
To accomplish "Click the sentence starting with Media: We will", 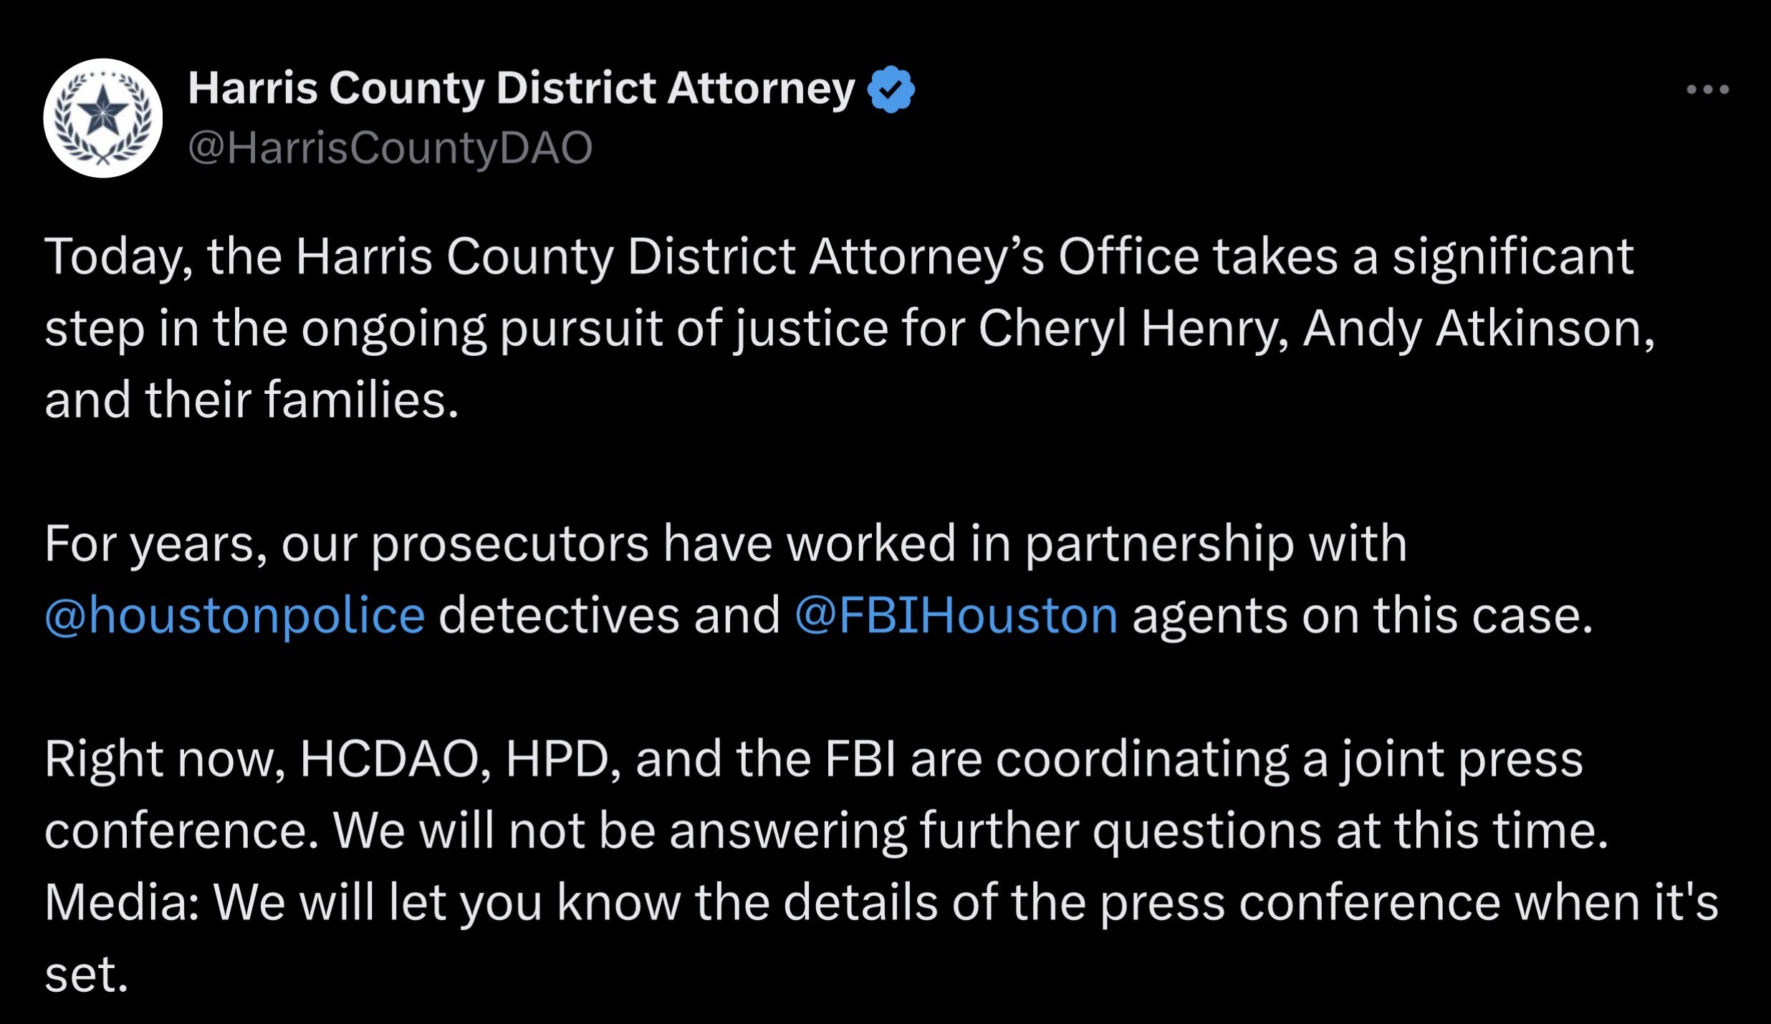I will click(882, 938).
